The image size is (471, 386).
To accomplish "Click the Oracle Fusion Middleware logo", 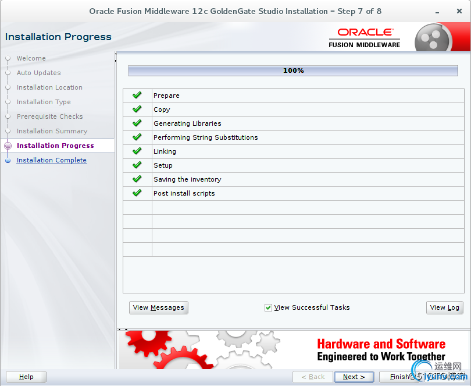I will coord(365,38).
